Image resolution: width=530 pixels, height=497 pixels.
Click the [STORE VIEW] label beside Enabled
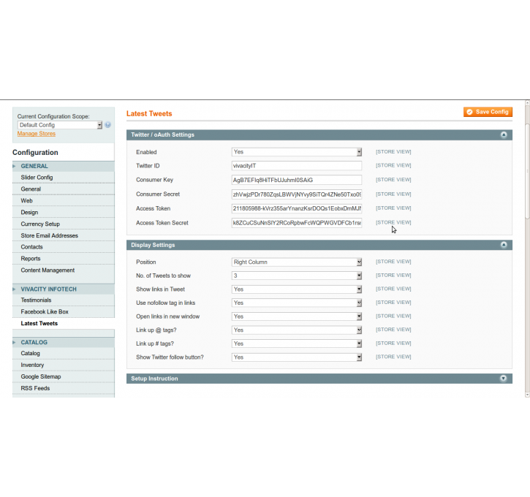point(393,152)
